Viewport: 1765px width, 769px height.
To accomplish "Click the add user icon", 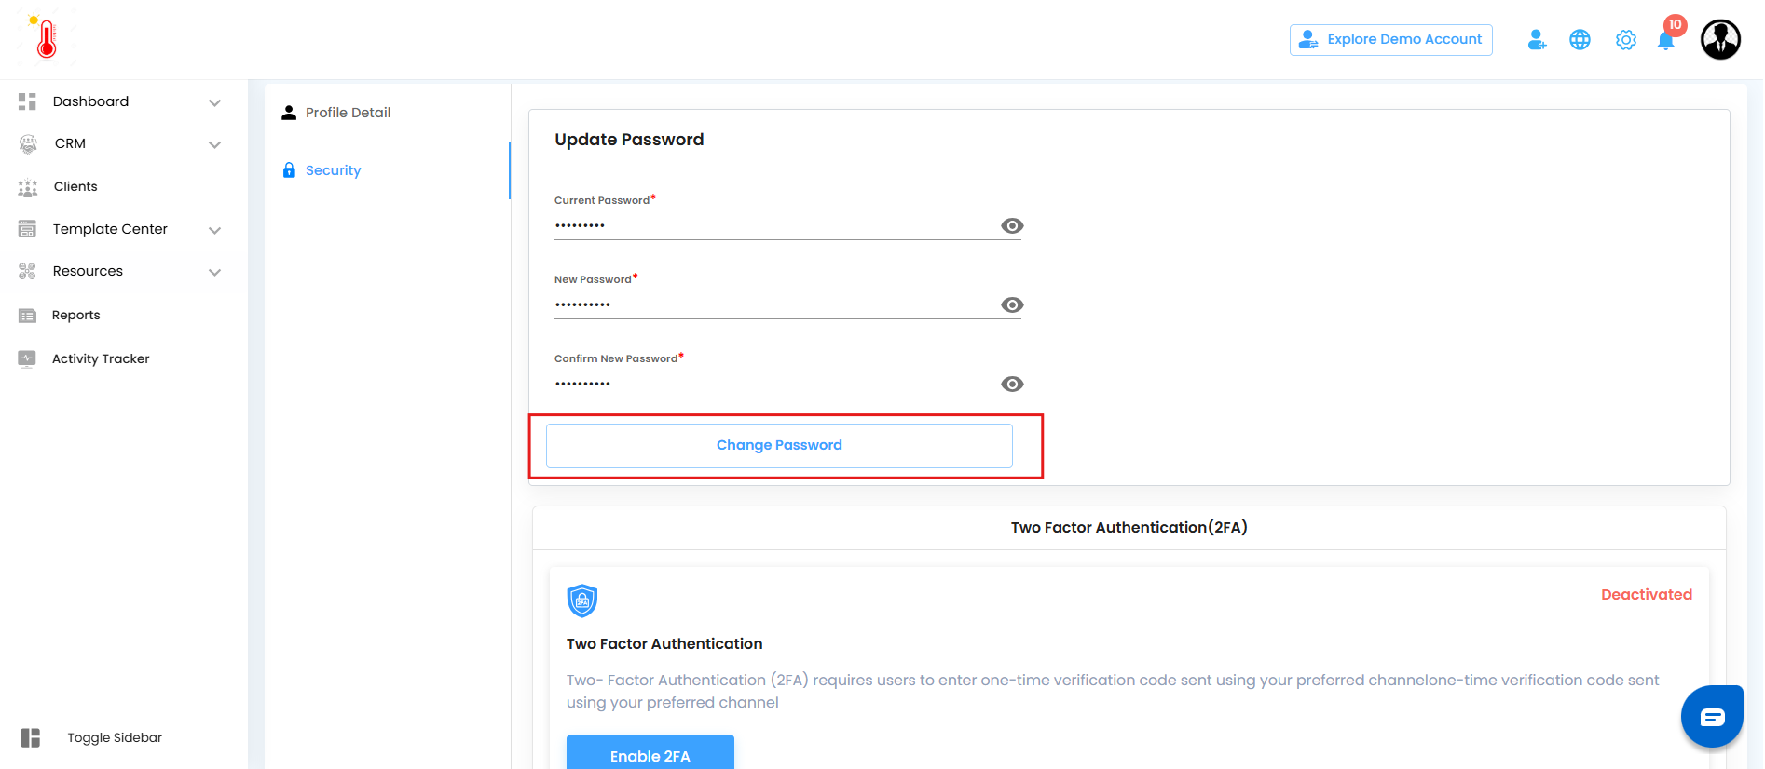I will [1537, 40].
